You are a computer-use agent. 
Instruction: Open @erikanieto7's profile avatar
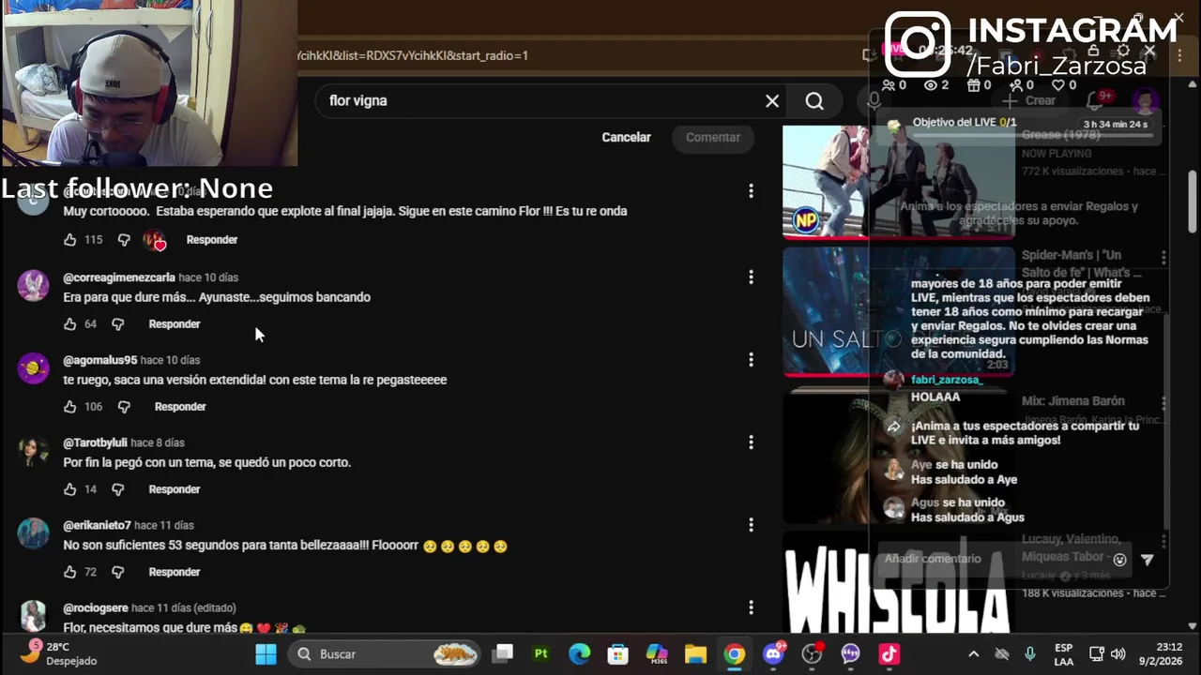33,533
